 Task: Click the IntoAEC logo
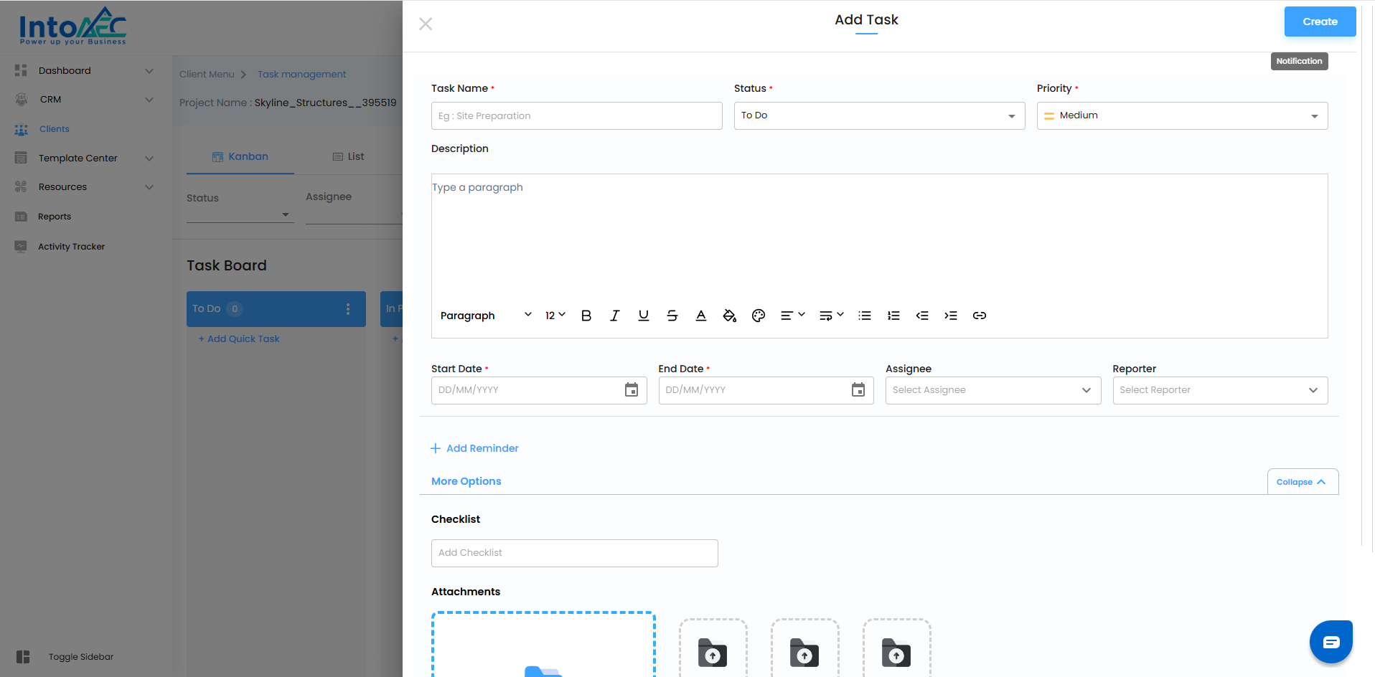[72, 27]
